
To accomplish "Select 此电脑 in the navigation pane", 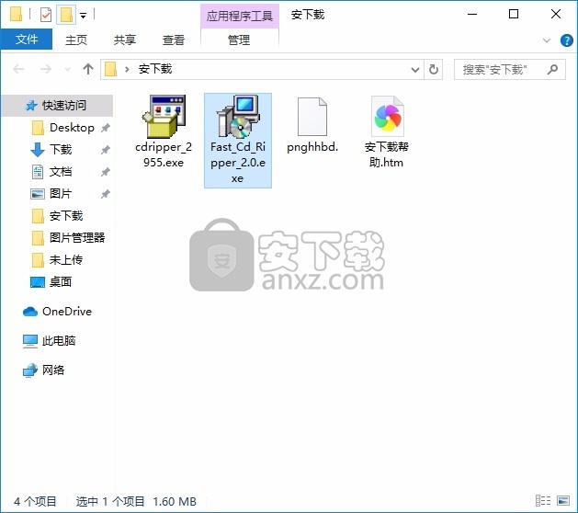I will point(50,341).
